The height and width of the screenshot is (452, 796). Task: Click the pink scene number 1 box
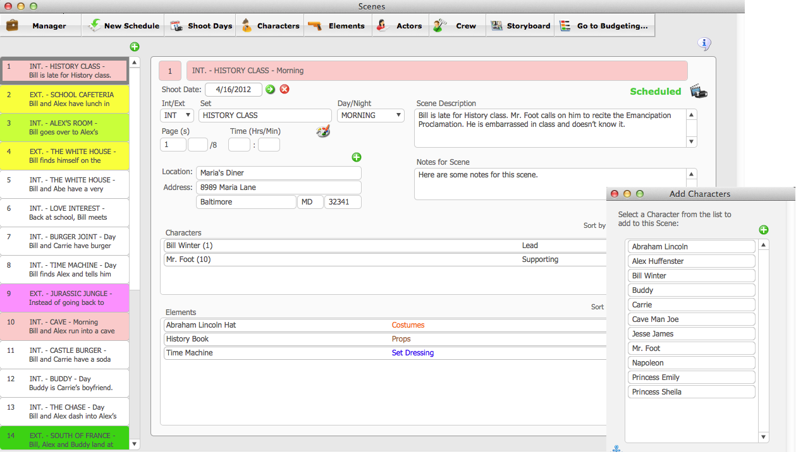click(x=169, y=71)
